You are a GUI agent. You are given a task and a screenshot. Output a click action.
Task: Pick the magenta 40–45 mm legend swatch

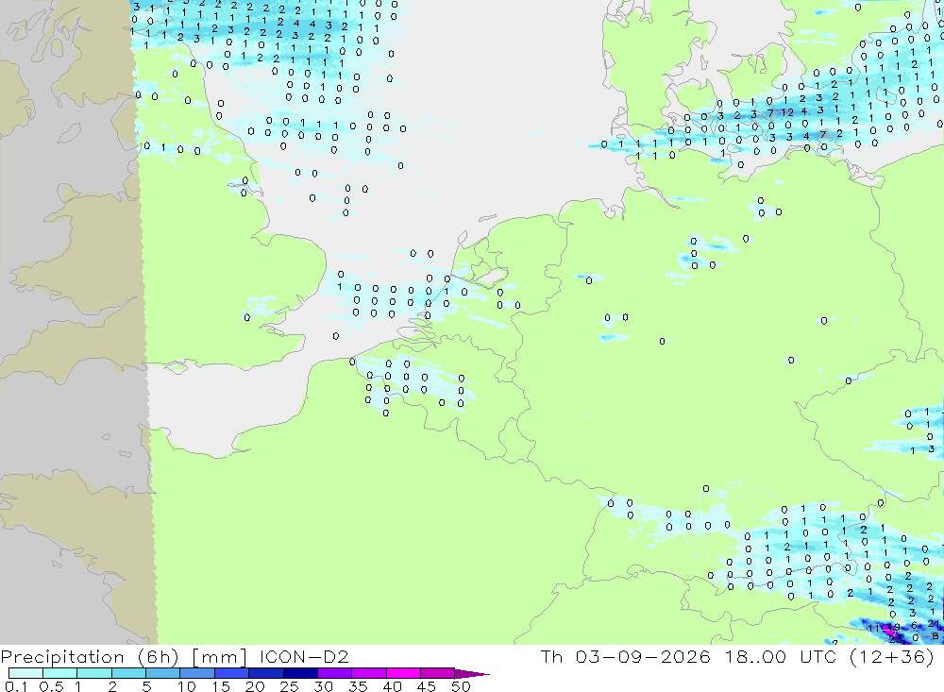403,673
